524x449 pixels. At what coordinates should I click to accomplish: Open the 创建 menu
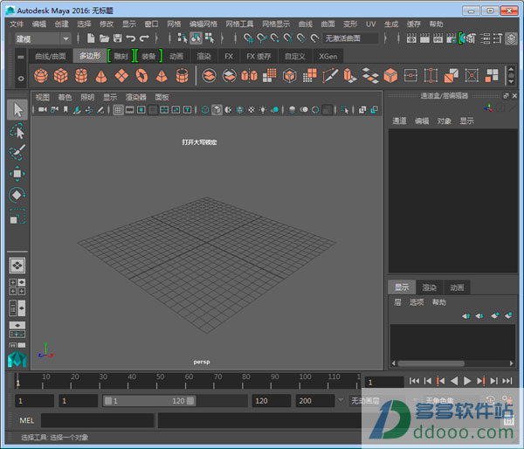click(x=61, y=24)
